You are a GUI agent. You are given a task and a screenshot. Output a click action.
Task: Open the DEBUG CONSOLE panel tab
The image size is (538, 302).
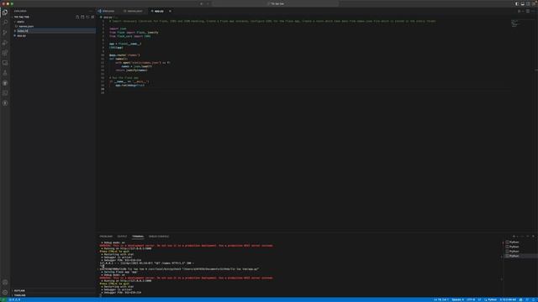click(159, 237)
